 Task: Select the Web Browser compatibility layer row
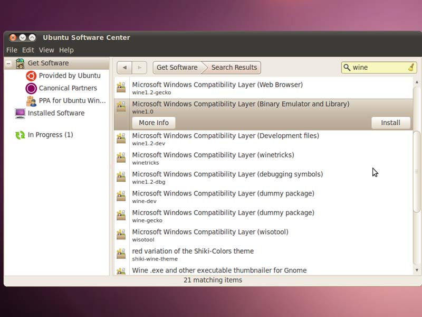point(263,88)
